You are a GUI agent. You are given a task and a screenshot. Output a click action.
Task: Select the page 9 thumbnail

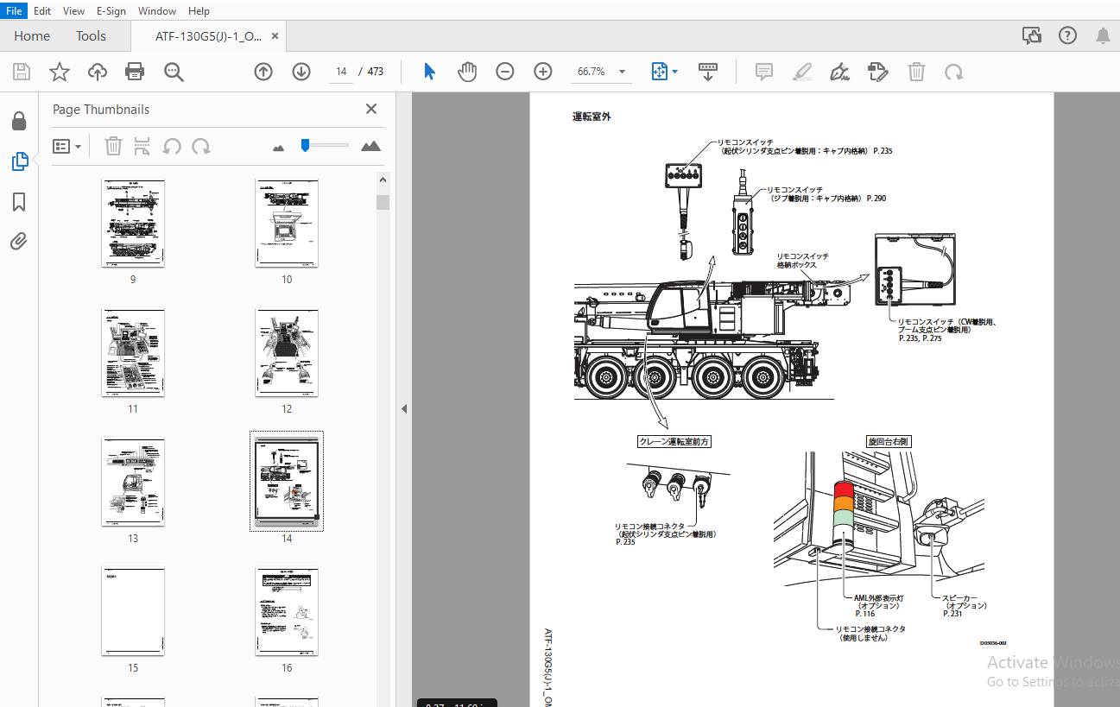(133, 224)
